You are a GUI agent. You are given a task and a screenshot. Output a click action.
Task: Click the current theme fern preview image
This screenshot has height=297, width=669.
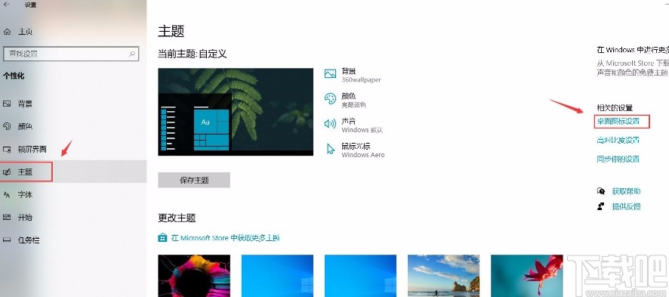click(236, 112)
